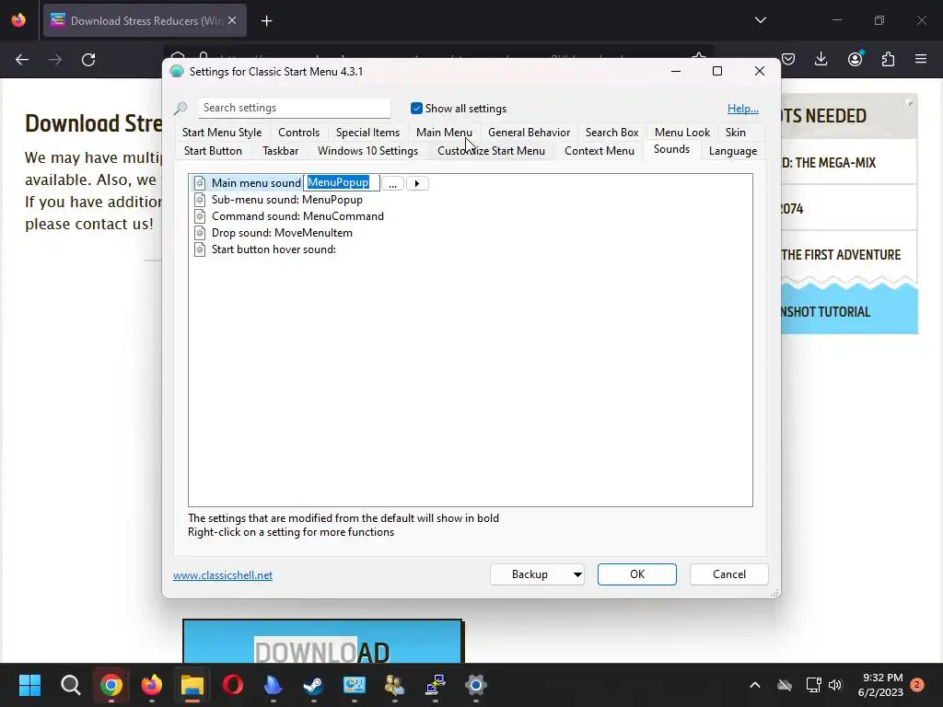Open Firefox extensions icon
This screenshot has width=943, height=707.
(888, 59)
